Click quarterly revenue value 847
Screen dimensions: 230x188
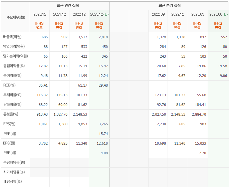(x=203, y=37)
